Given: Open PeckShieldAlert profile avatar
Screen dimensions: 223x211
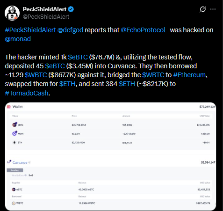Looking at the screenshot, I should click(12, 13).
